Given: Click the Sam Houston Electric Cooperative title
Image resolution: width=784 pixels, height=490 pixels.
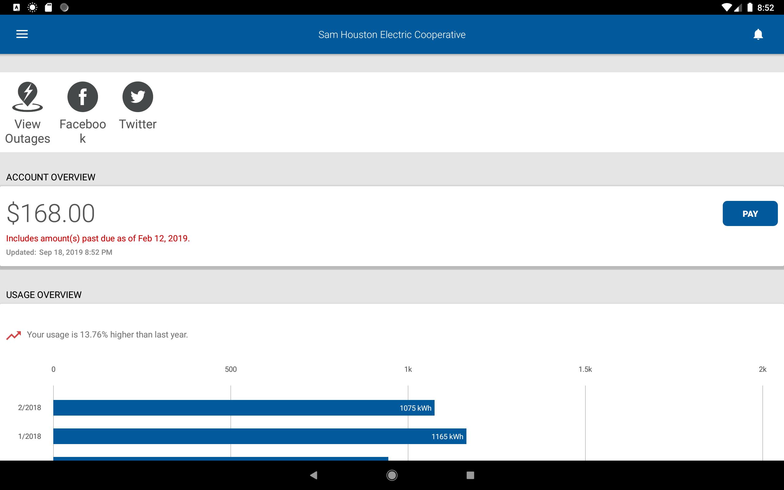Looking at the screenshot, I should point(392,35).
